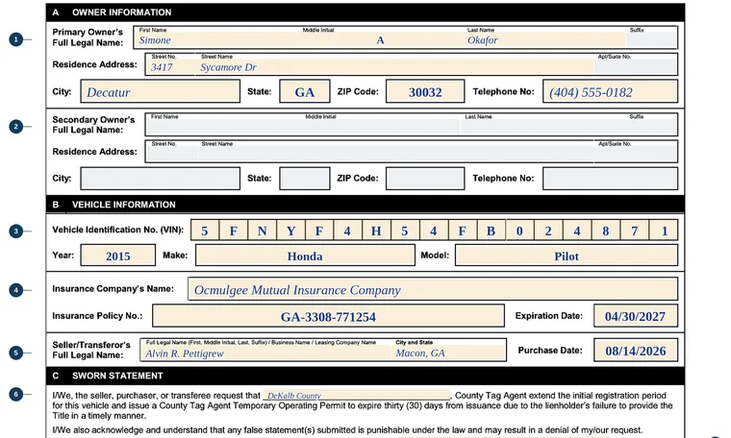731x438 pixels.
Task: Click the ZIP Code field '30032'
Action: tap(425, 91)
